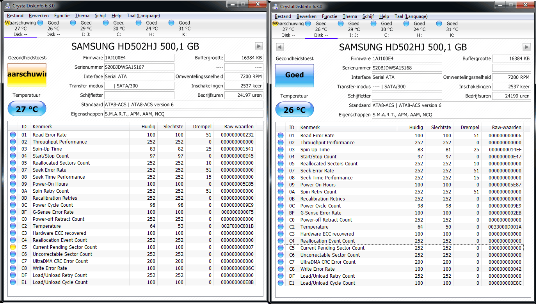Click the 27 °C temperature button
537x305 pixels.
[27, 109]
